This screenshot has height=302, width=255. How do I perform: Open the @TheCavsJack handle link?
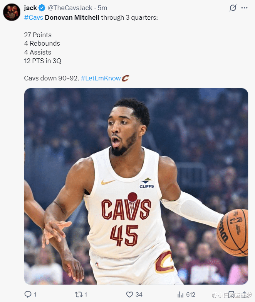[x=69, y=8]
